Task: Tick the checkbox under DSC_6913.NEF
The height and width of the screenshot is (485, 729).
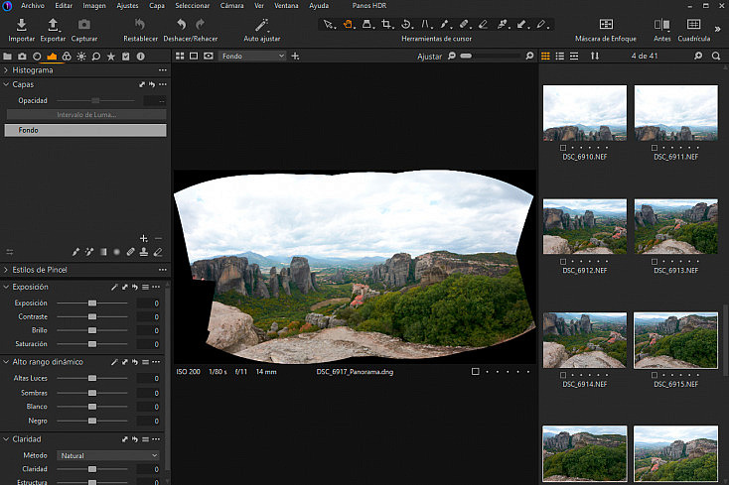Action: (655, 261)
